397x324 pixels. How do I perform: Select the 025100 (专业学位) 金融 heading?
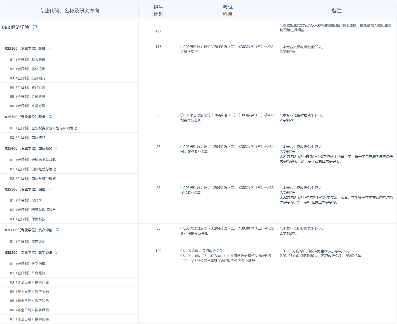click(25, 48)
